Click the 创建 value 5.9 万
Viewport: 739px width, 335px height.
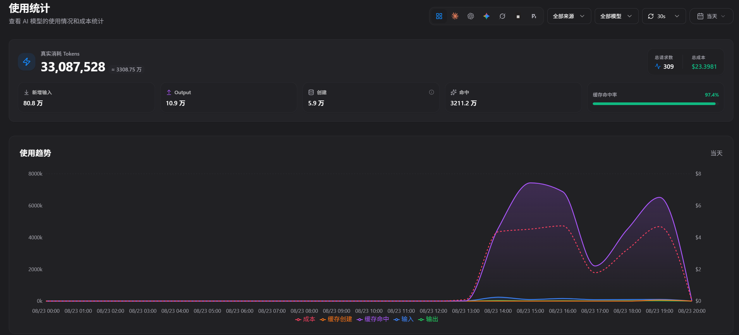coord(316,103)
